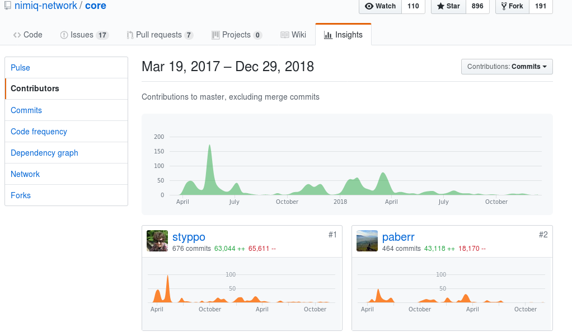Click the Pull requests merge icon
The width and height of the screenshot is (572, 336).
tap(130, 35)
